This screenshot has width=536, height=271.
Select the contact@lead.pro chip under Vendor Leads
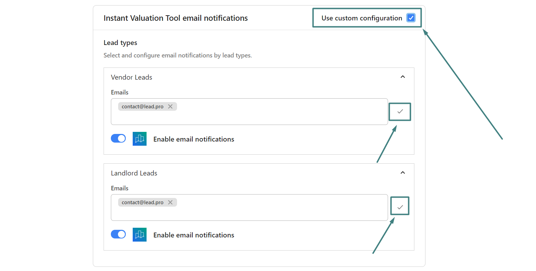[x=142, y=107]
